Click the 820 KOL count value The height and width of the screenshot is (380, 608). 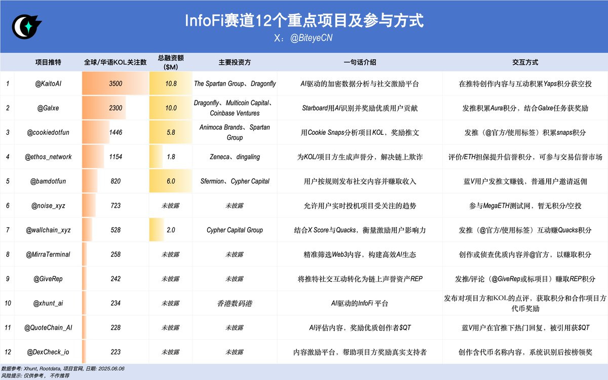tap(115, 181)
